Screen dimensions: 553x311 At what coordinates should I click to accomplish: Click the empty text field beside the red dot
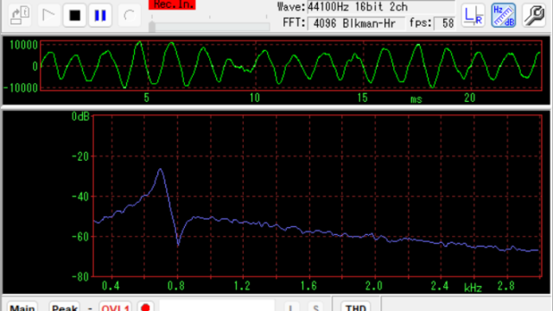pyautogui.click(x=217, y=306)
